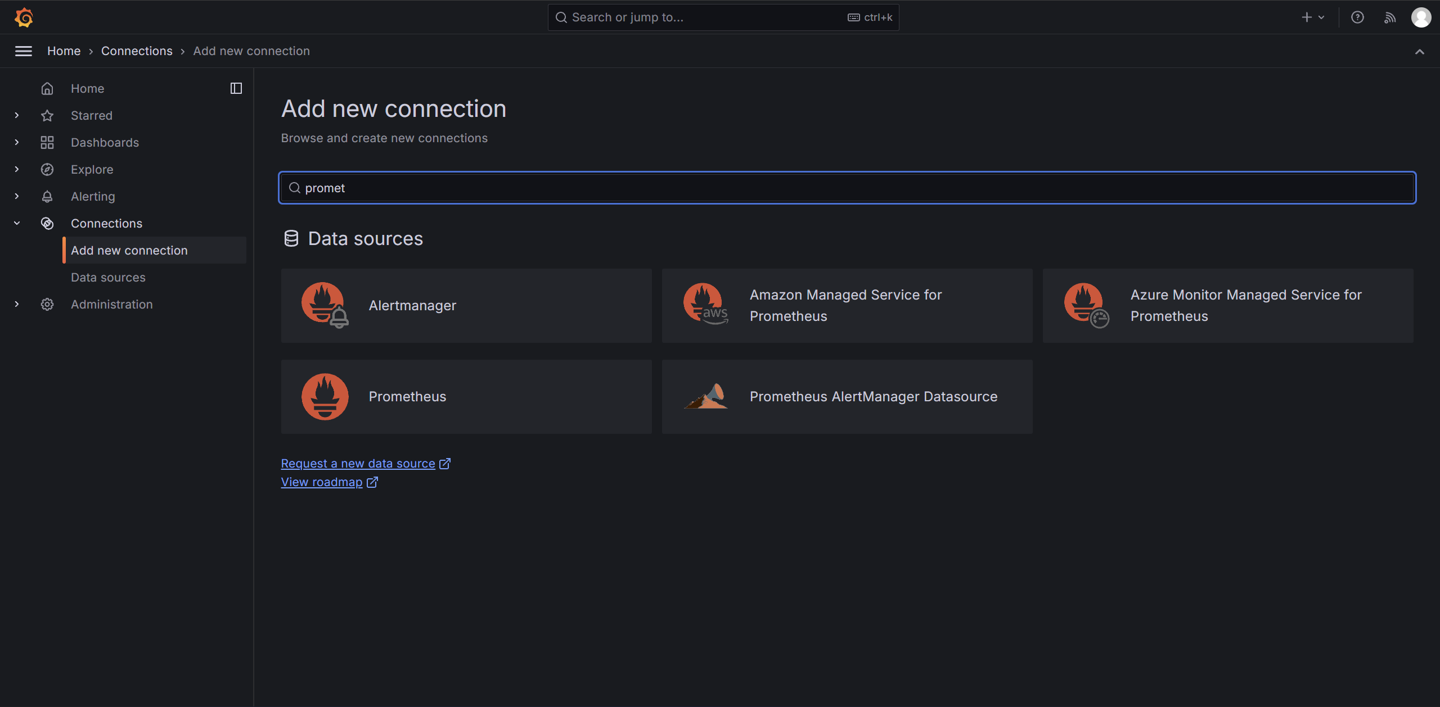Click the Azure Monitor Managed Service card

(x=1228, y=306)
